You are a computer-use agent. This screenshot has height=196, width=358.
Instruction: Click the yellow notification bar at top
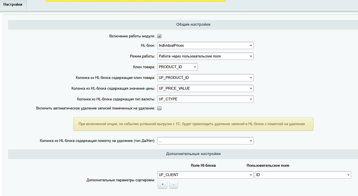pos(135,1)
